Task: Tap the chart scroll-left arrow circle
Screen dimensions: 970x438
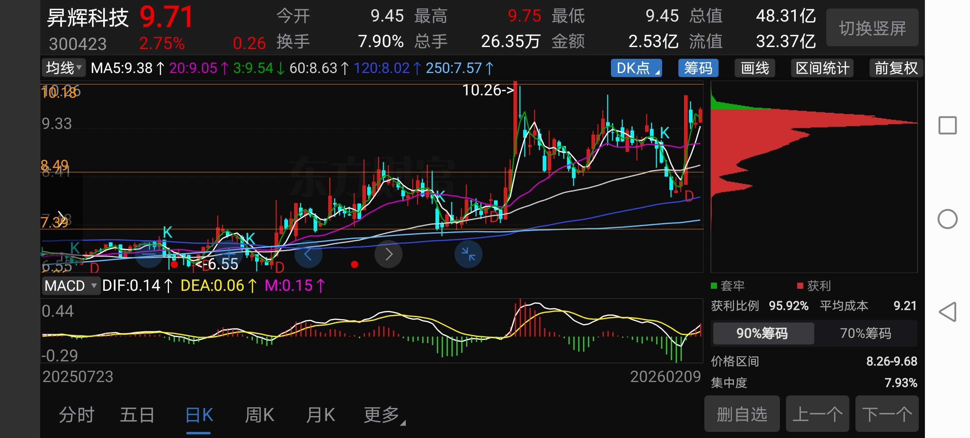Action: (x=308, y=254)
